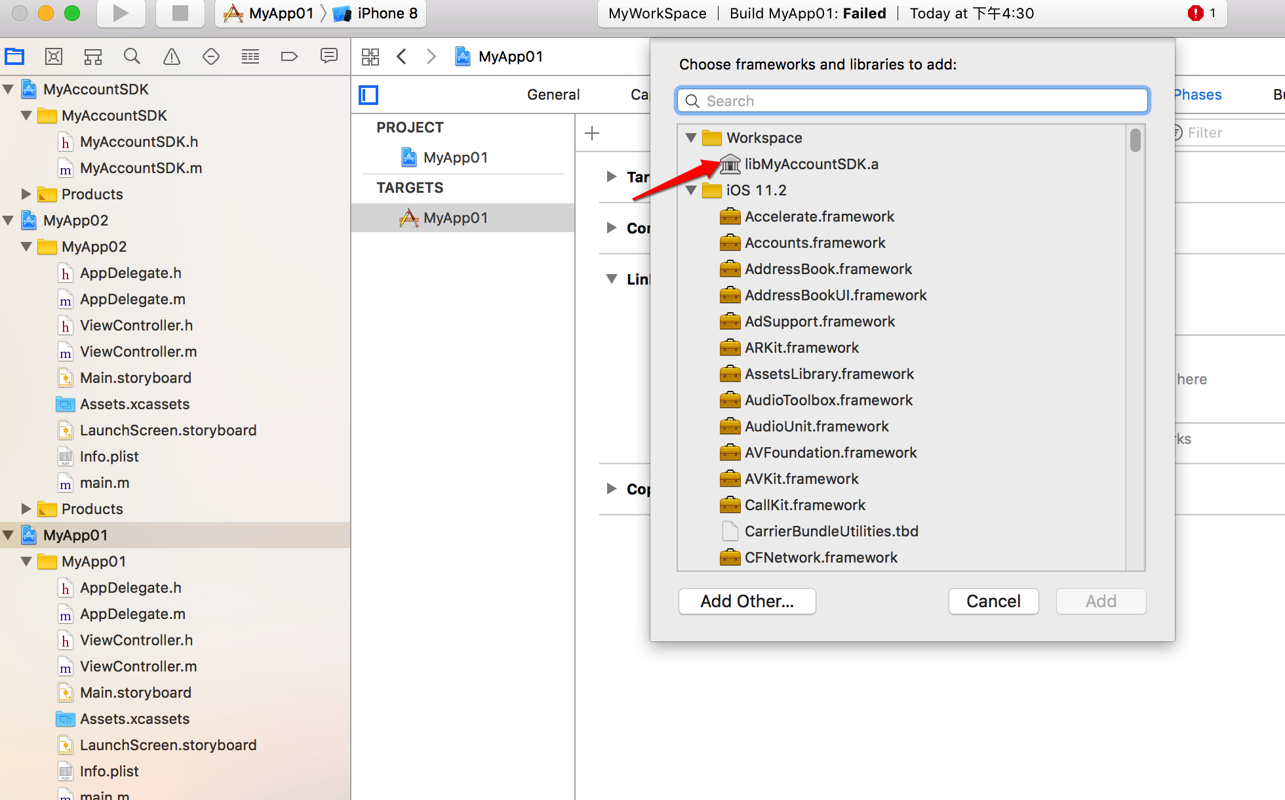Open the Debug navigator
The image size is (1285, 800).
click(x=250, y=57)
